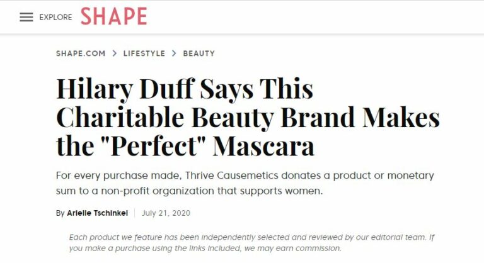Image resolution: width=484 pixels, height=263 pixels.
Task: Click the "By" label before author name
Action: [60, 213]
